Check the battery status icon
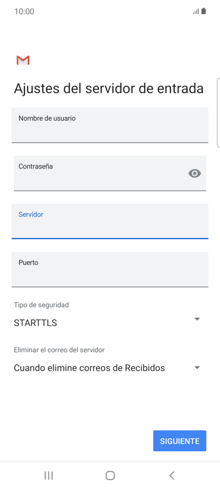Viewport: 220px width, 489px height. click(x=204, y=12)
